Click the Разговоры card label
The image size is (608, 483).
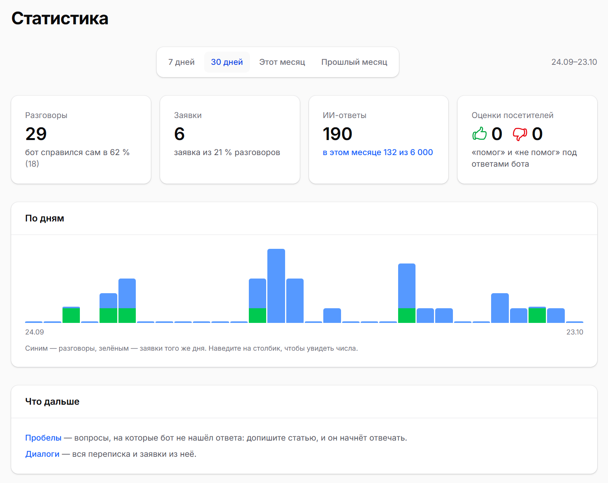tap(46, 115)
